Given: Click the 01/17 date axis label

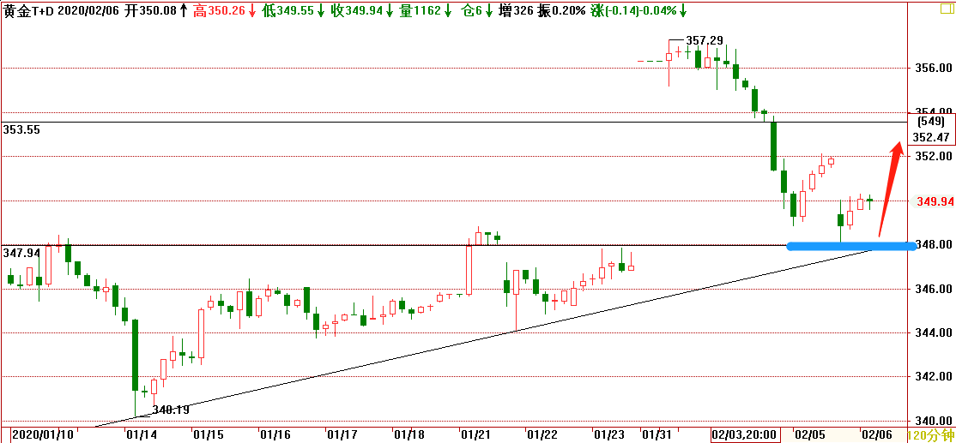Looking at the screenshot, I should 342,435.
